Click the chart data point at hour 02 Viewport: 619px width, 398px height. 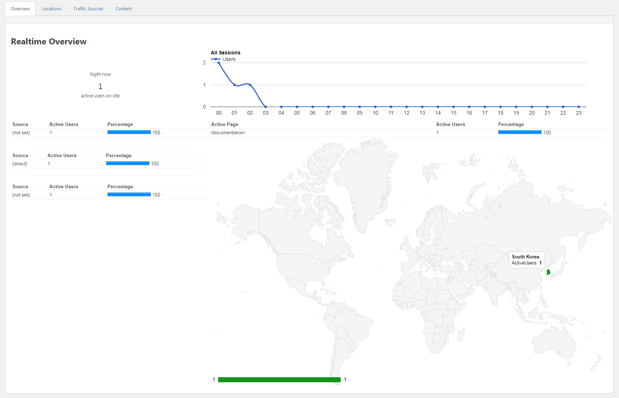pyautogui.click(x=250, y=85)
